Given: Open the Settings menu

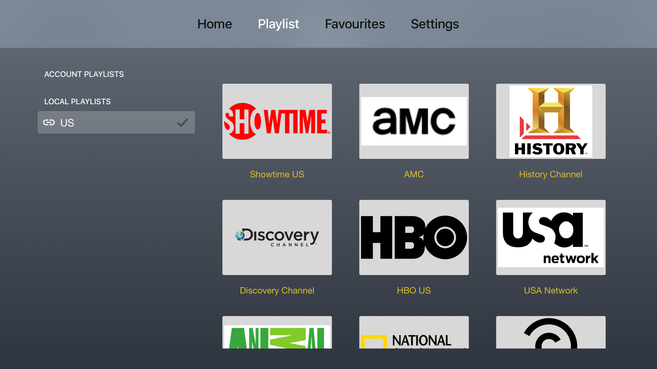Looking at the screenshot, I should [435, 24].
